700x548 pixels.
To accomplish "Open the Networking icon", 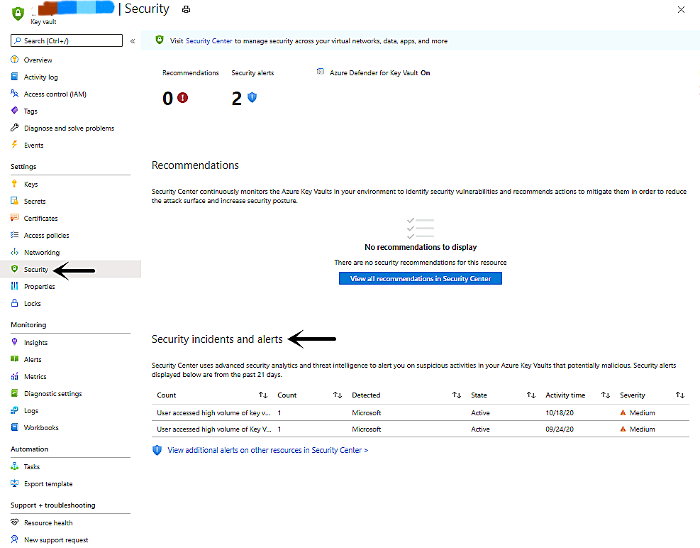I will coord(15,252).
